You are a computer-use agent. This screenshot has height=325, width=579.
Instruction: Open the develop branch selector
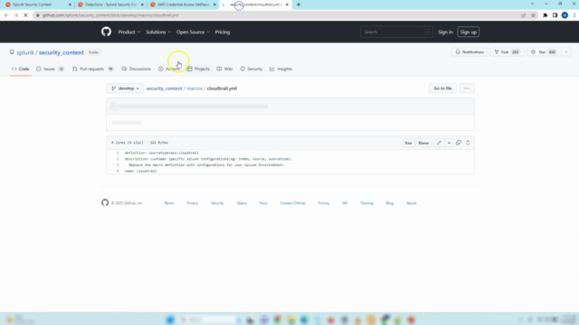click(125, 88)
